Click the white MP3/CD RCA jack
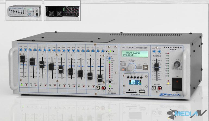Viewport: 209px width, 121px height. tap(98, 88)
